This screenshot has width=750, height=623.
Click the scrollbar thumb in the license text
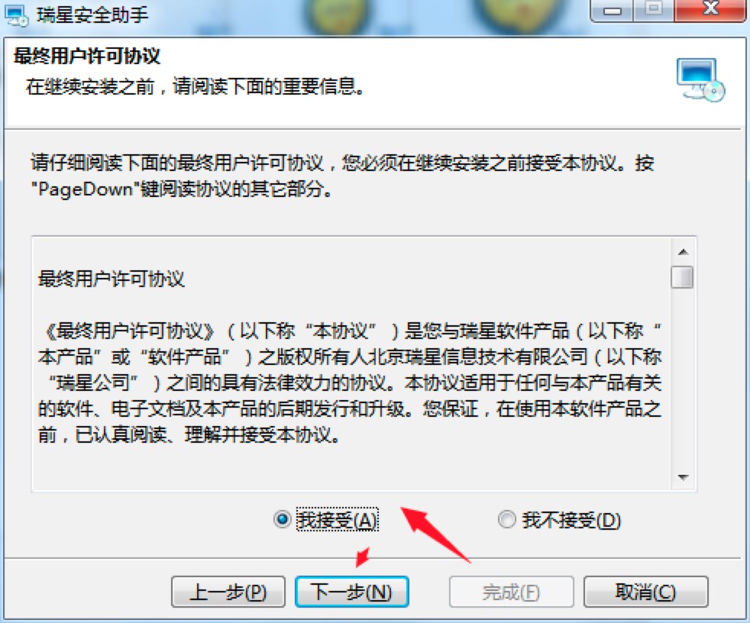(683, 277)
